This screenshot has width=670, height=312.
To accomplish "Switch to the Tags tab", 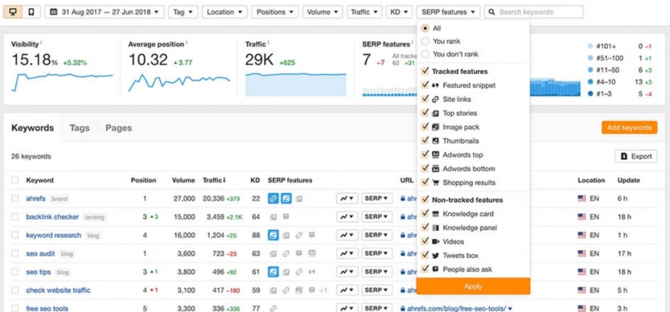I will pos(79,128).
